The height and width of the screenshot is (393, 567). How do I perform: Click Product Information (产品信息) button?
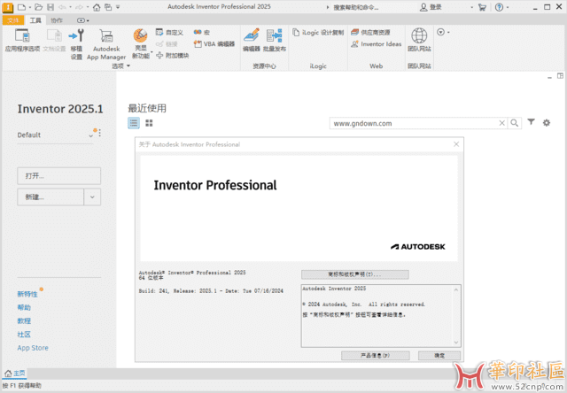pos(376,356)
